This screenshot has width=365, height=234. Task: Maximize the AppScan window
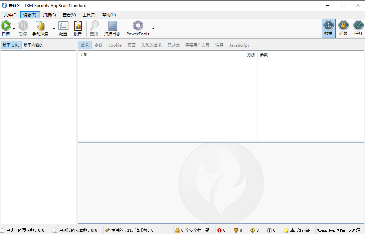tap(343, 5)
